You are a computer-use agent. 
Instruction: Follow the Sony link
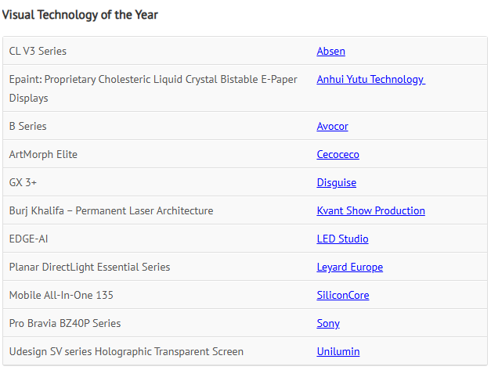[x=328, y=323]
